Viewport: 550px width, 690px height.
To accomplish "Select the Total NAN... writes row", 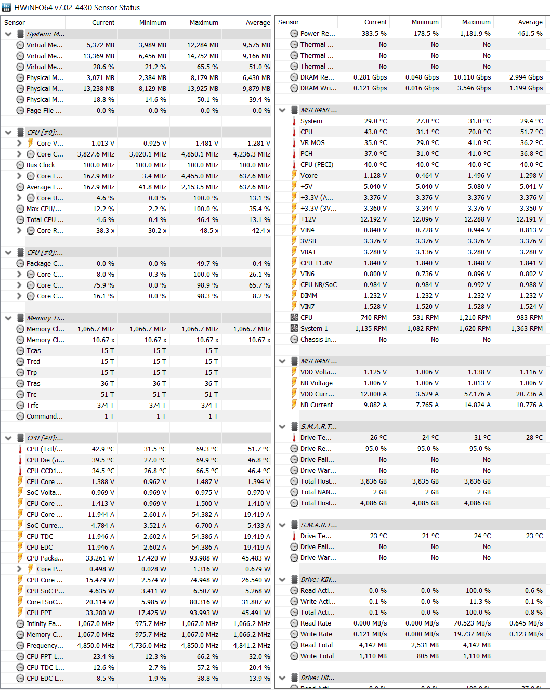I will (411, 492).
